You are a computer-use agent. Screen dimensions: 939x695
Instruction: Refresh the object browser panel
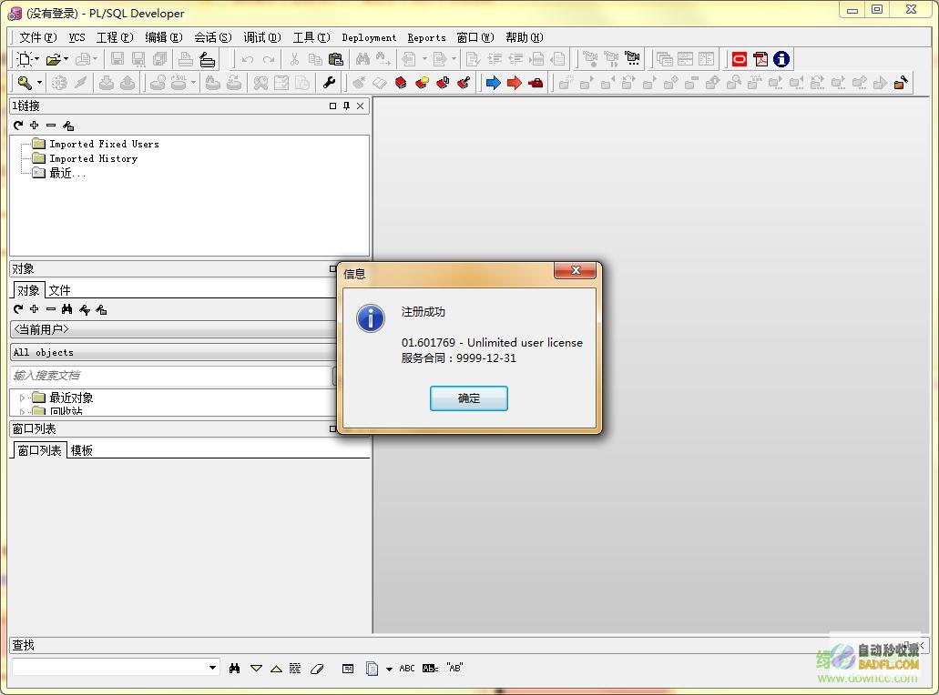click(x=18, y=308)
